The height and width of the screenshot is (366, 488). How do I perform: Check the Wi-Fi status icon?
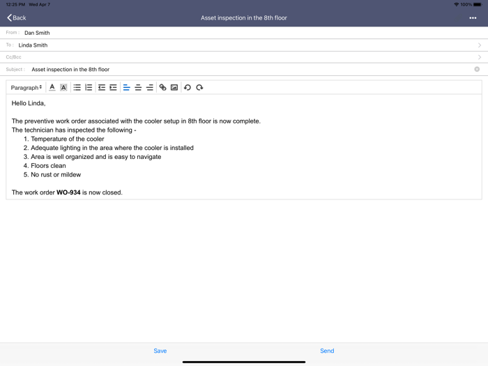pyautogui.click(x=456, y=4)
